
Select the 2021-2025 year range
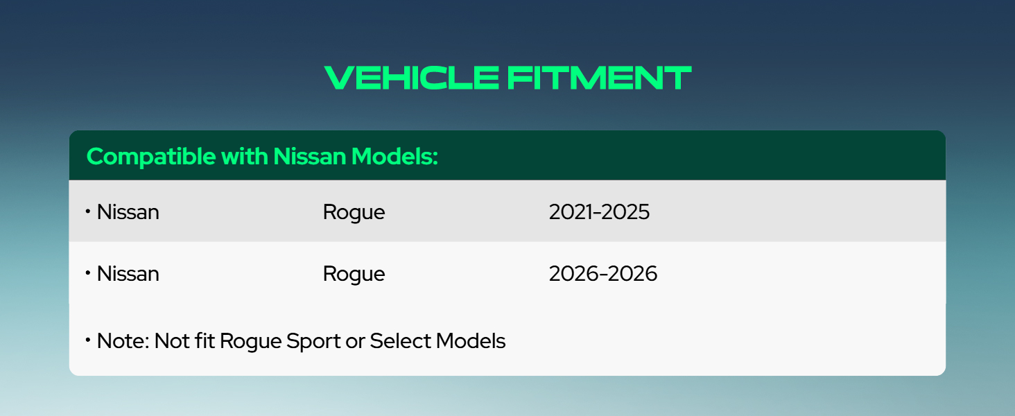(599, 212)
